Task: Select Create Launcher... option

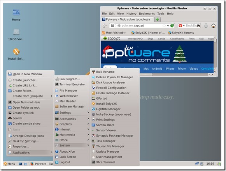Action: (x=30, y=80)
